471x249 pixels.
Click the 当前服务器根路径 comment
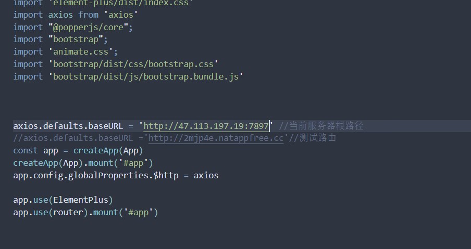pyautogui.click(x=321, y=126)
